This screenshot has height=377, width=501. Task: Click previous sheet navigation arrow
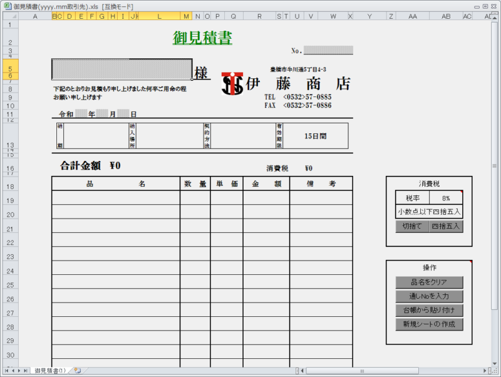[13, 371]
